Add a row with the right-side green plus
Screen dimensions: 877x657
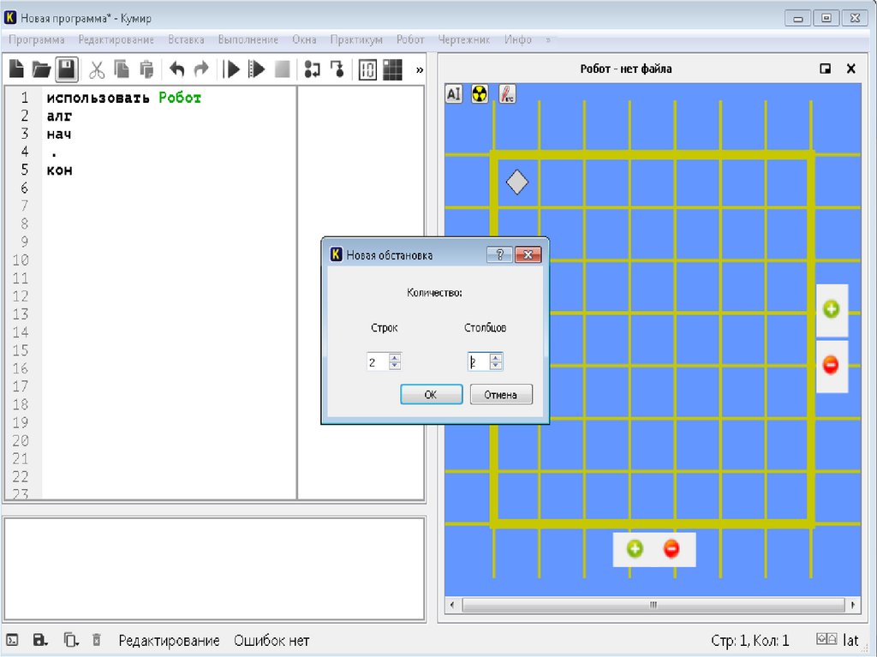(x=831, y=309)
